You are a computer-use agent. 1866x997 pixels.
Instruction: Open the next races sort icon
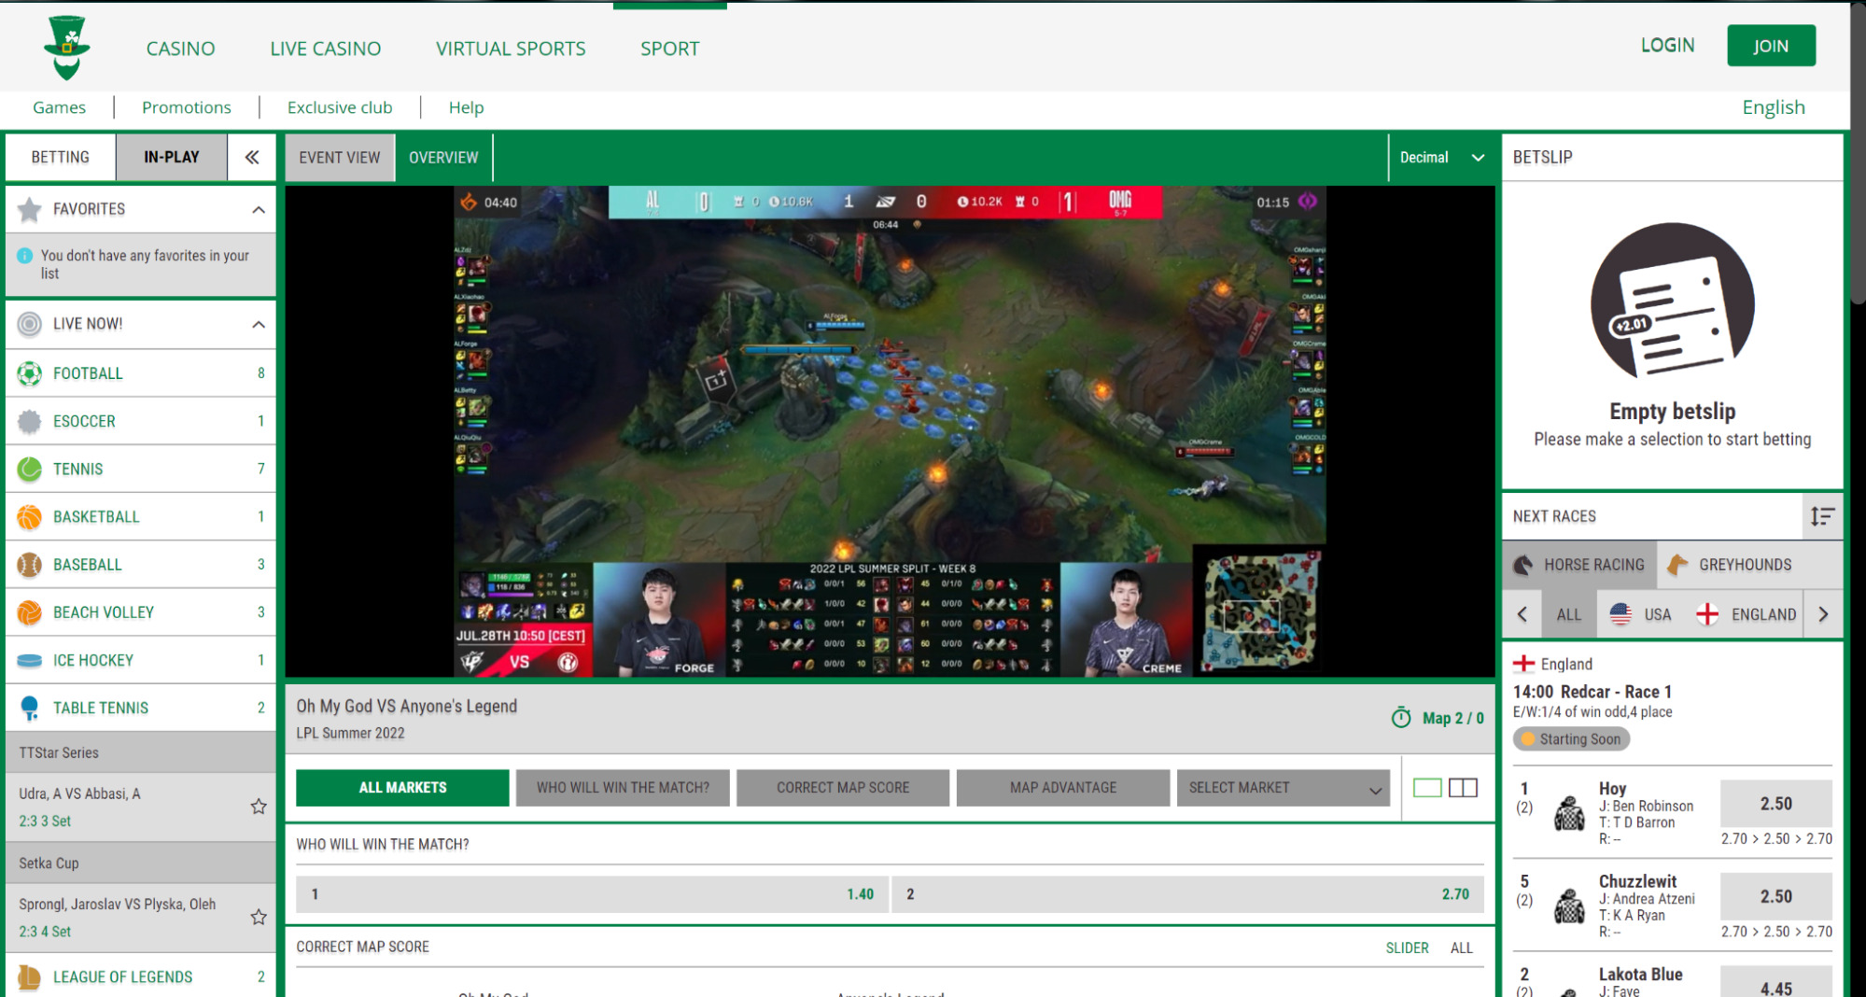coord(1822,516)
